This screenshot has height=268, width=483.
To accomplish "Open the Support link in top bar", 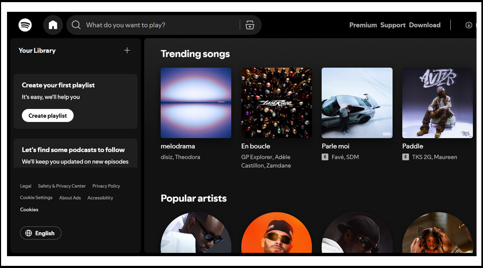I will [x=393, y=25].
